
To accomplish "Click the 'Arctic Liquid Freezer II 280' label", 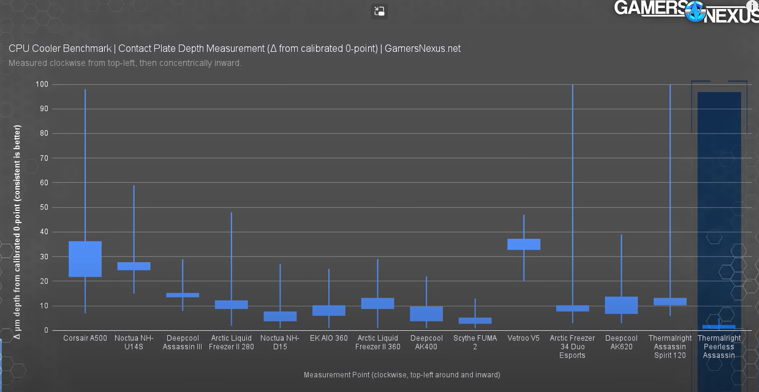I will (231, 343).
